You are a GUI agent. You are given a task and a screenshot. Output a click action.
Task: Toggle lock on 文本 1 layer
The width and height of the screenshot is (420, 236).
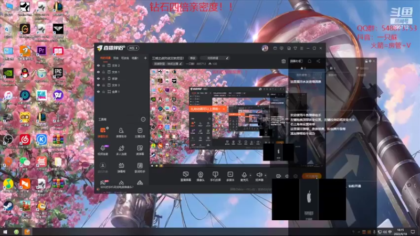[103, 72]
